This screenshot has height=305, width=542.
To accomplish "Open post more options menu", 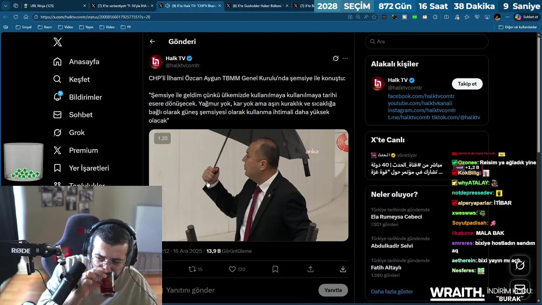I will click(x=345, y=58).
